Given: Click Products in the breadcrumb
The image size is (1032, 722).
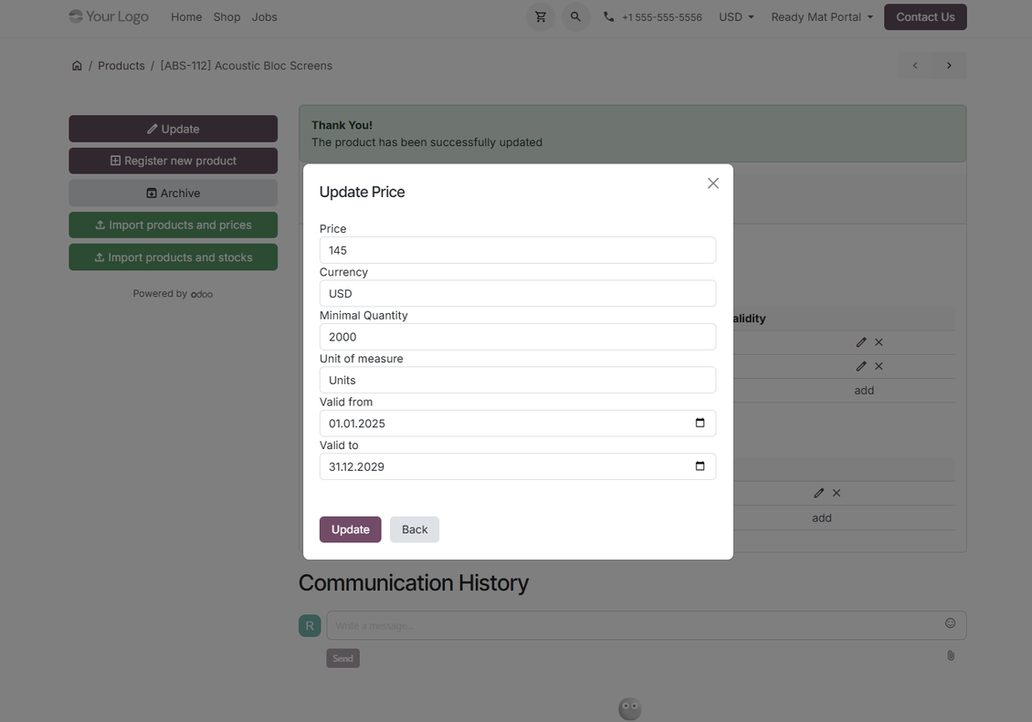Looking at the screenshot, I should pos(121,66).
